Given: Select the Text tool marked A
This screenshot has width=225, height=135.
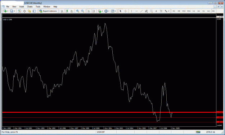Looking at the screenshot, I should 156,11.
